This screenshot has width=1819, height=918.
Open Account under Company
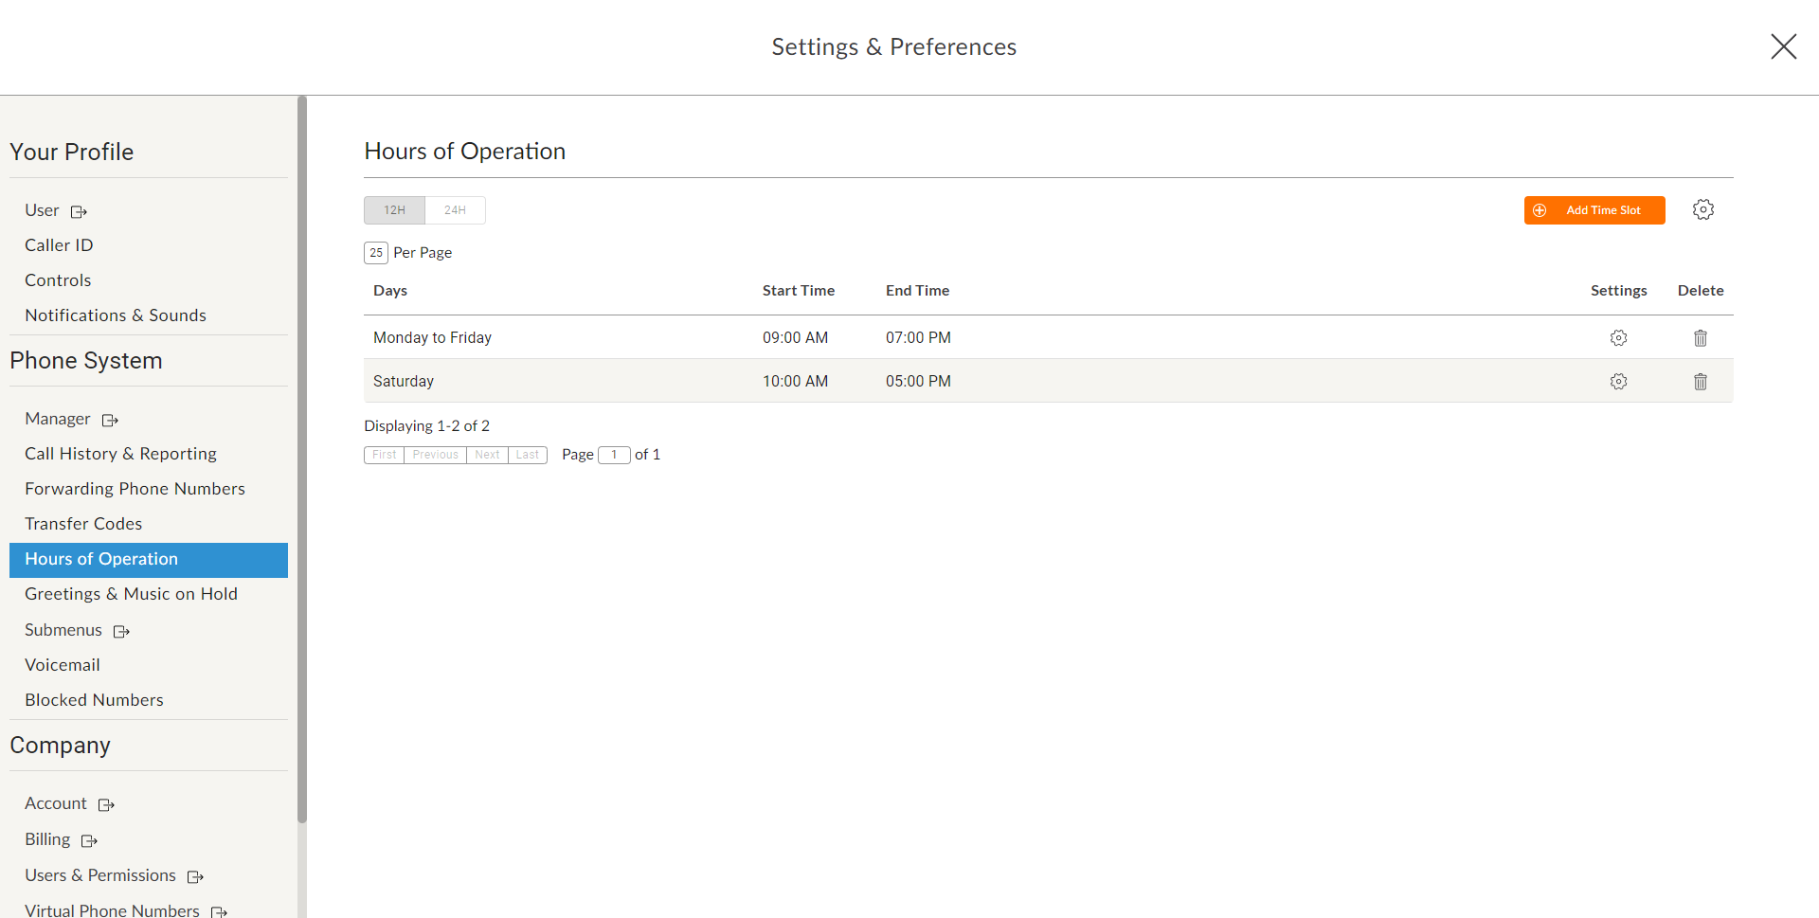(x=56, y=803)
